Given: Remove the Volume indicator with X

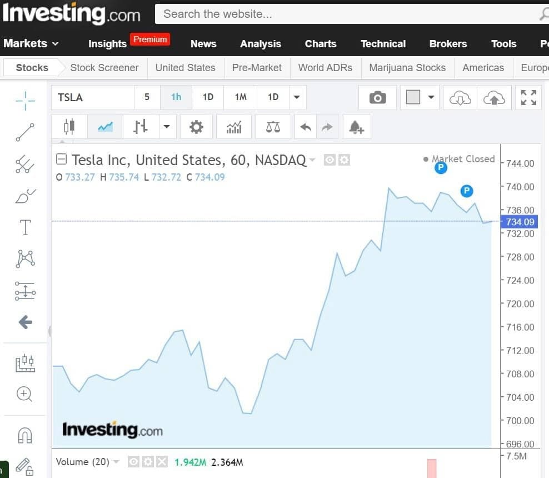Looking at the screenshot, I should pos(162,462).
